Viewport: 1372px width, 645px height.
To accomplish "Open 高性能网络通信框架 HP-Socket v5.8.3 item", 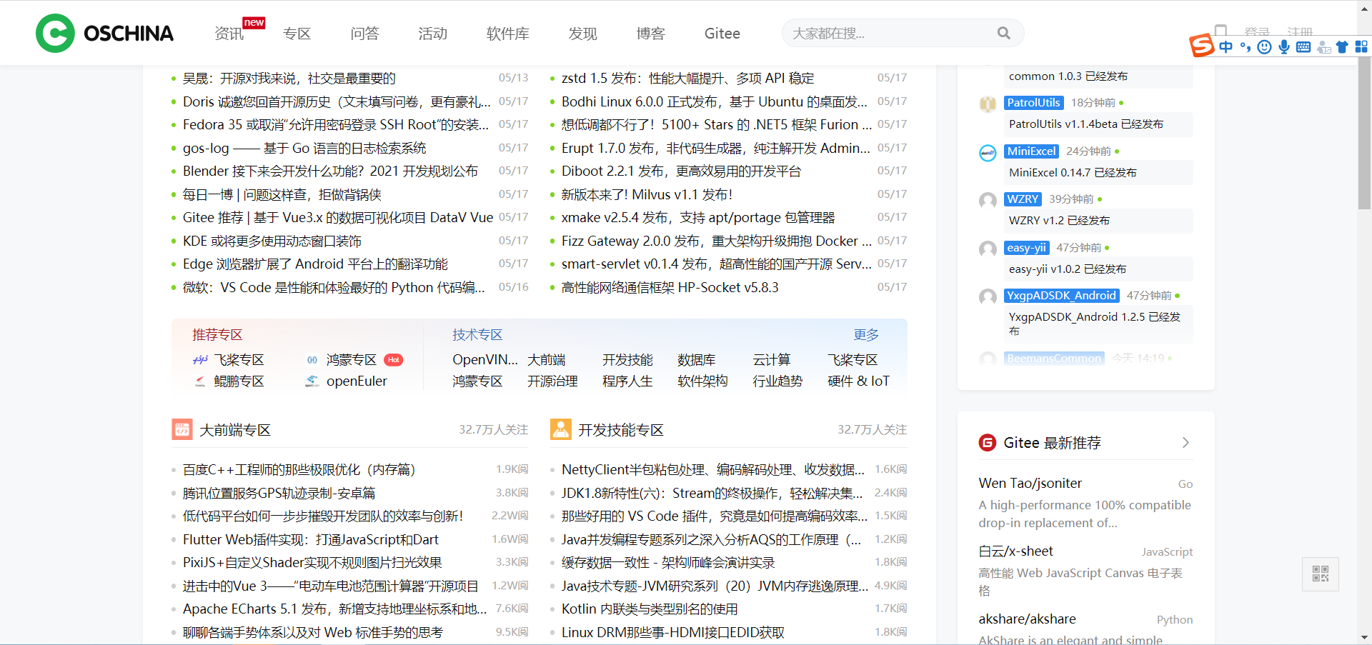I will click(x=670, y=288).
